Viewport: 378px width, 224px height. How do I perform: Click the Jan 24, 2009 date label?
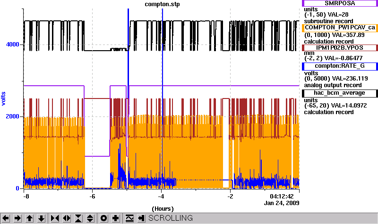click(x=282, y=203)
